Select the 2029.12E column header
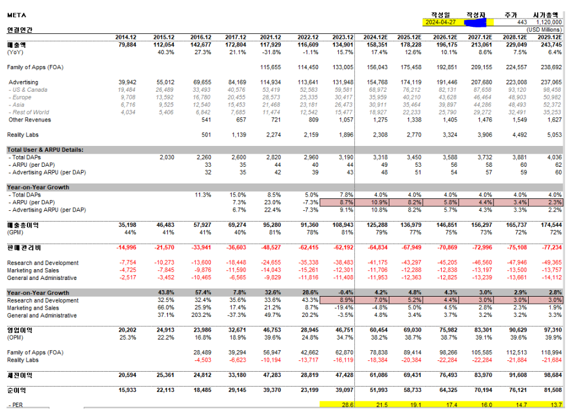Image resolution: width=574 pixels, height=411 pixels. [x=550, y=38]
